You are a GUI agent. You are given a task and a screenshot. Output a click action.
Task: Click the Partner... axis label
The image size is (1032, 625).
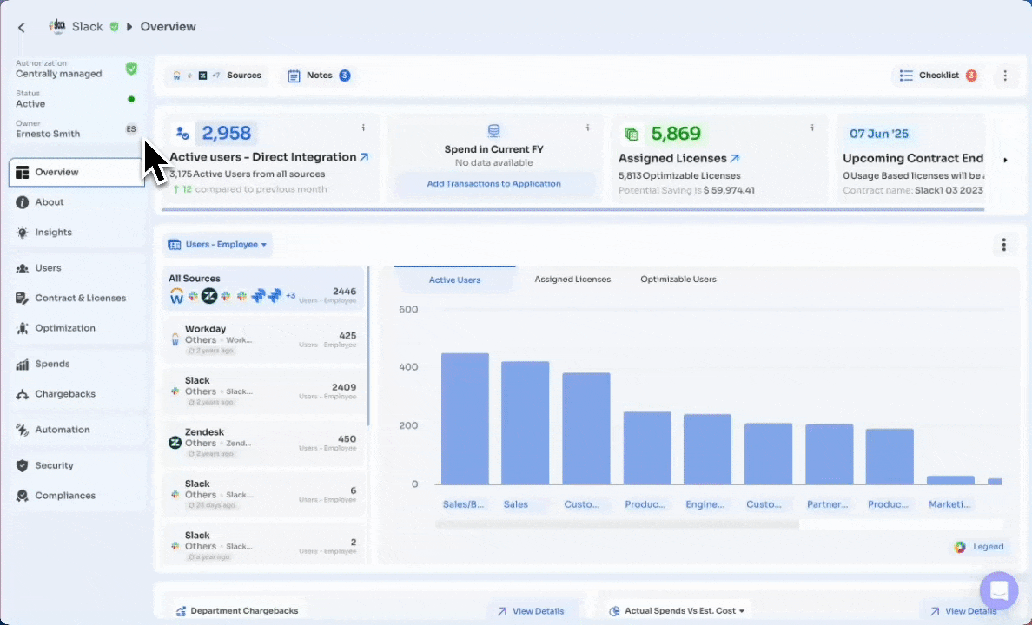(x=827, y=504)
